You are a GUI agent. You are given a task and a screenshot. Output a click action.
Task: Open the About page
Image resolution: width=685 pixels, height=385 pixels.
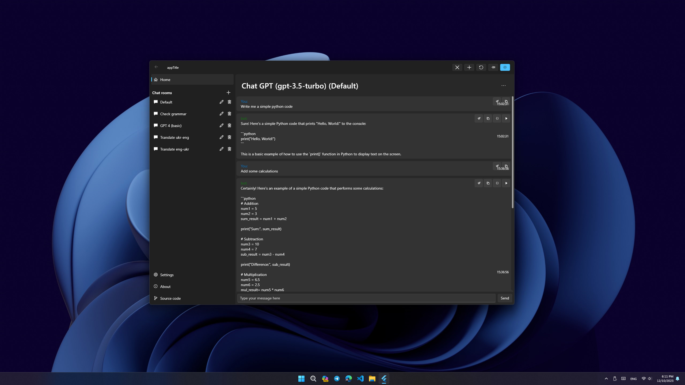192,287
